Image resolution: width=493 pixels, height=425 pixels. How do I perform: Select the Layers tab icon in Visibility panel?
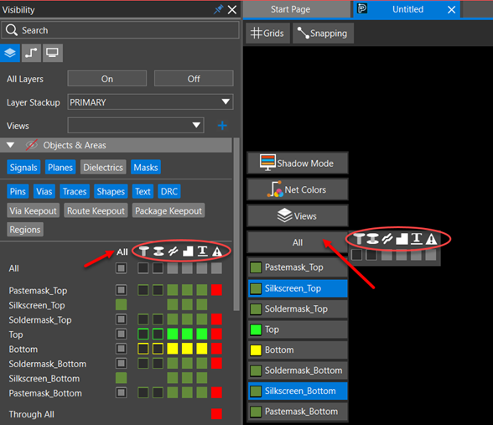(10, 53)
